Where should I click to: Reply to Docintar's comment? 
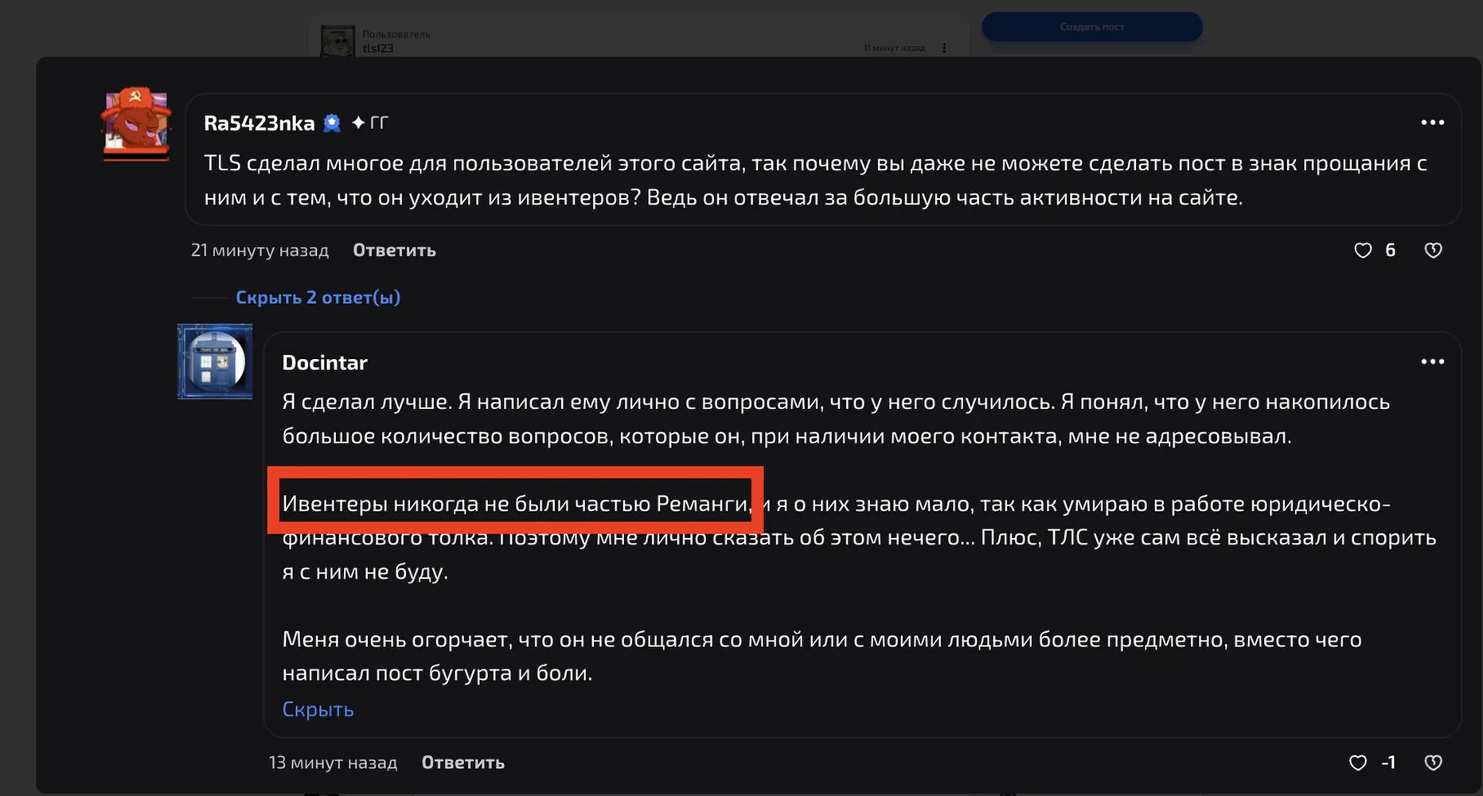462,763
